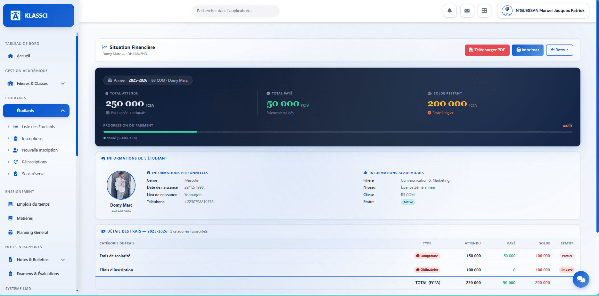Click the Partiel status badge

[x=567, y=256]
